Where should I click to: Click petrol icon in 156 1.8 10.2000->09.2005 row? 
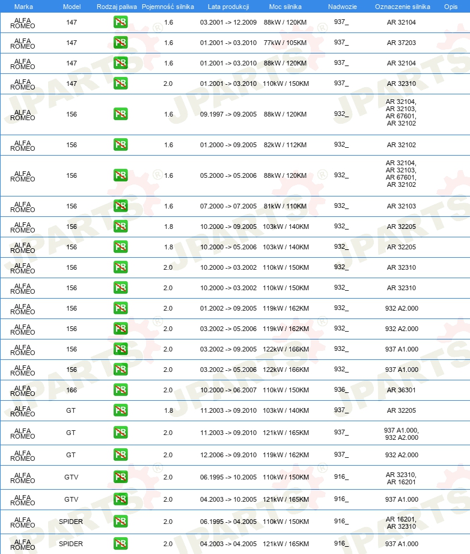coord(120,227)
